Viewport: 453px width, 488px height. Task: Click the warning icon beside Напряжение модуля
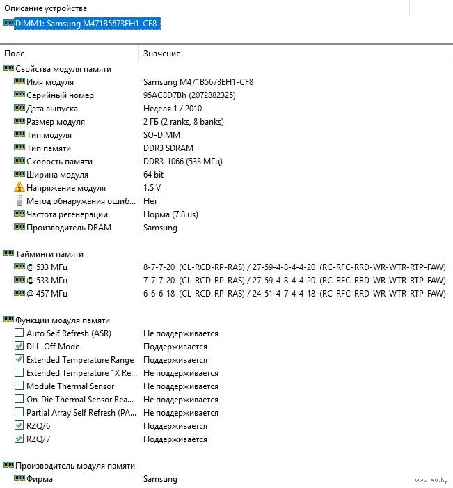pos(19,188)
